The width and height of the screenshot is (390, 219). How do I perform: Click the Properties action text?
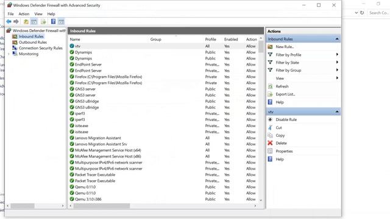coord(284,151)
